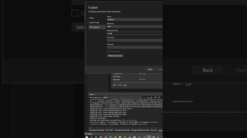The height and width of the screenshot is (138, 247).
Task: Open Cortana from the taskbar
Action: point(96,137)
